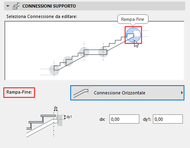Select the landing end connection circle
This screenshot has width=190, height=148.
(x=103, y=52)
